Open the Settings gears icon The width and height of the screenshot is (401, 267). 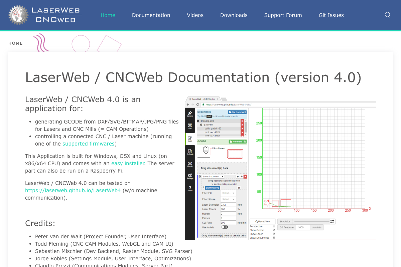(190, 176)
